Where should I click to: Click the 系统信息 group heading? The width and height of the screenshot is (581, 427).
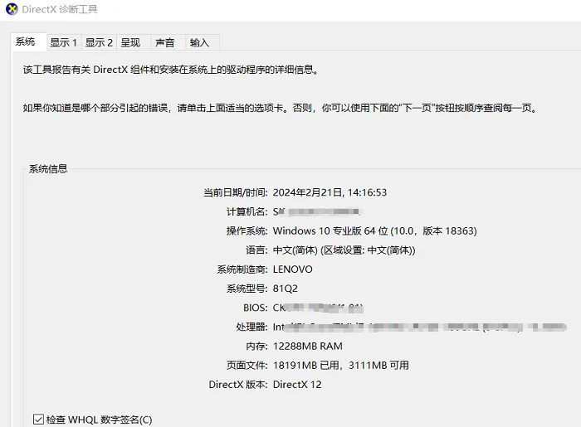pos(48,169)
